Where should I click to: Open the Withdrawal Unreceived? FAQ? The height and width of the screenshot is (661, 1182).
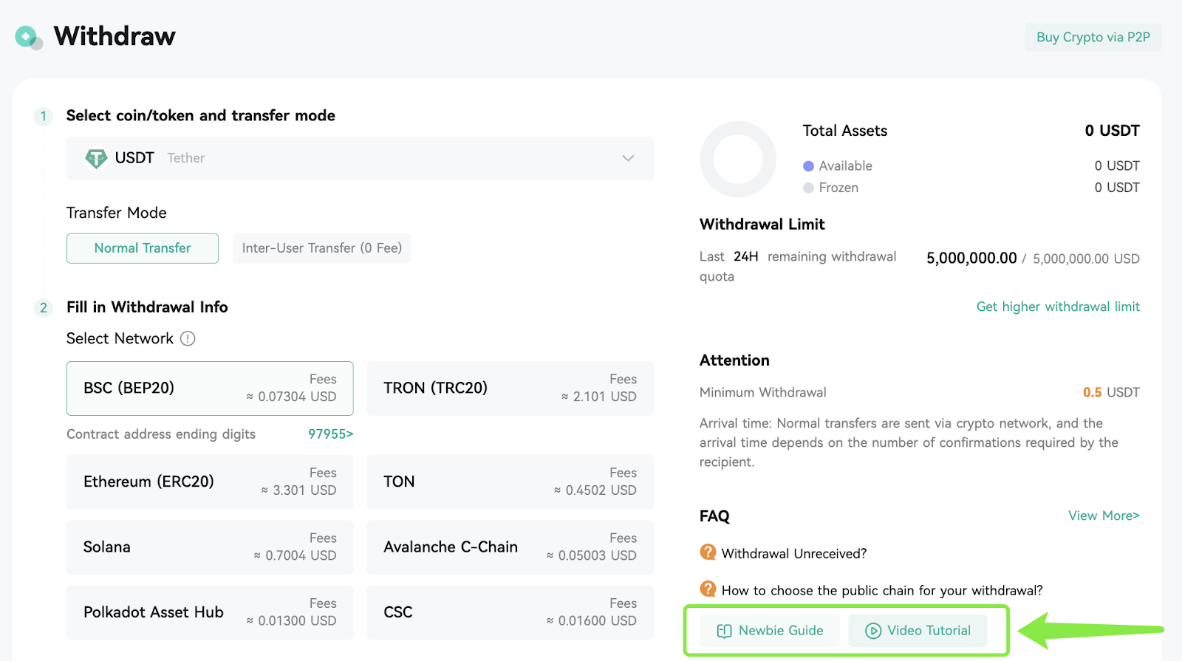pyautogui.click(x=794, y=554)
